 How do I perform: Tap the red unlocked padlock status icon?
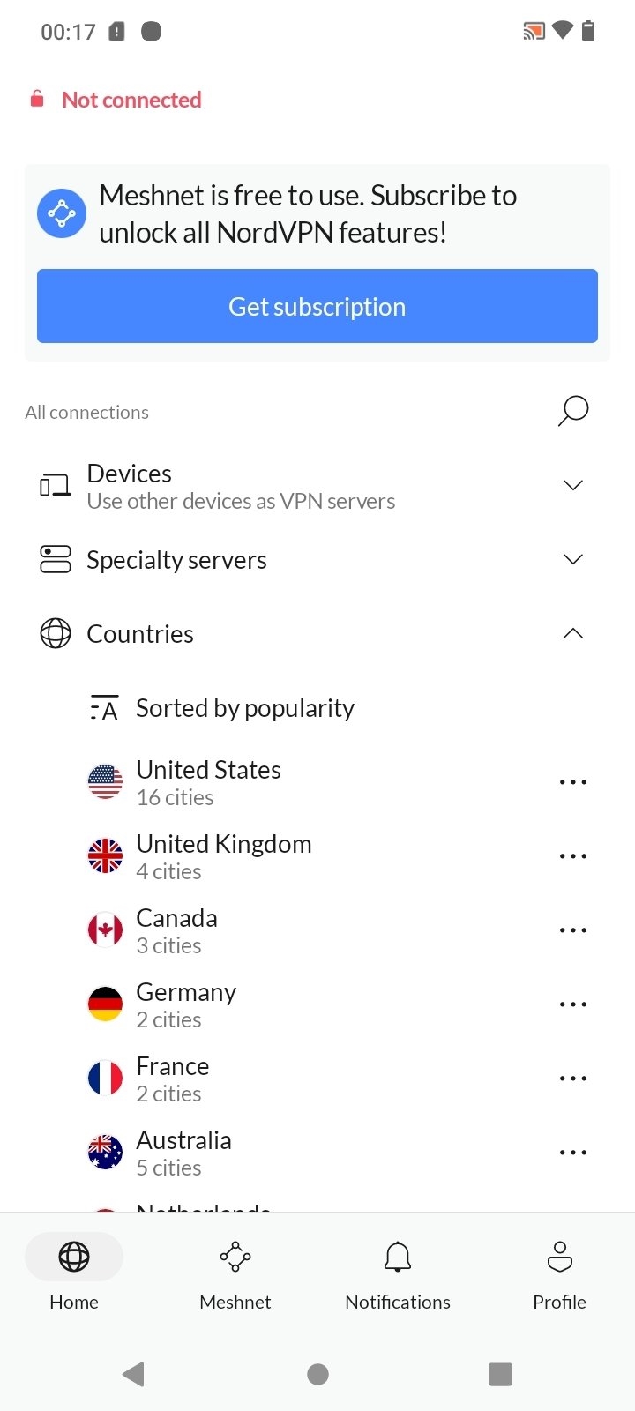point(37,99)
